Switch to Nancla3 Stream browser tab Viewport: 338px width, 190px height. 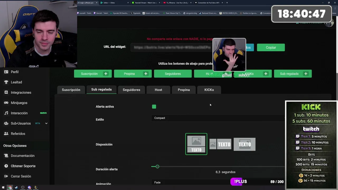[x=146, y=3]
